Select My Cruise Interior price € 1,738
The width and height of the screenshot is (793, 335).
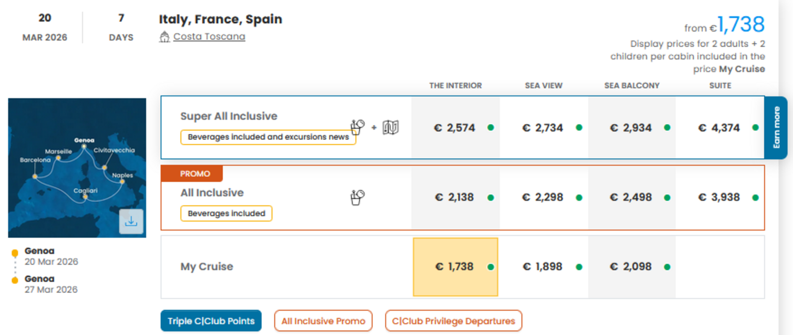point(455,267)
